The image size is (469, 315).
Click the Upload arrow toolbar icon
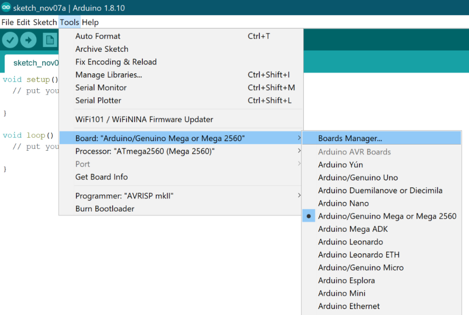(x=28, y=40)
